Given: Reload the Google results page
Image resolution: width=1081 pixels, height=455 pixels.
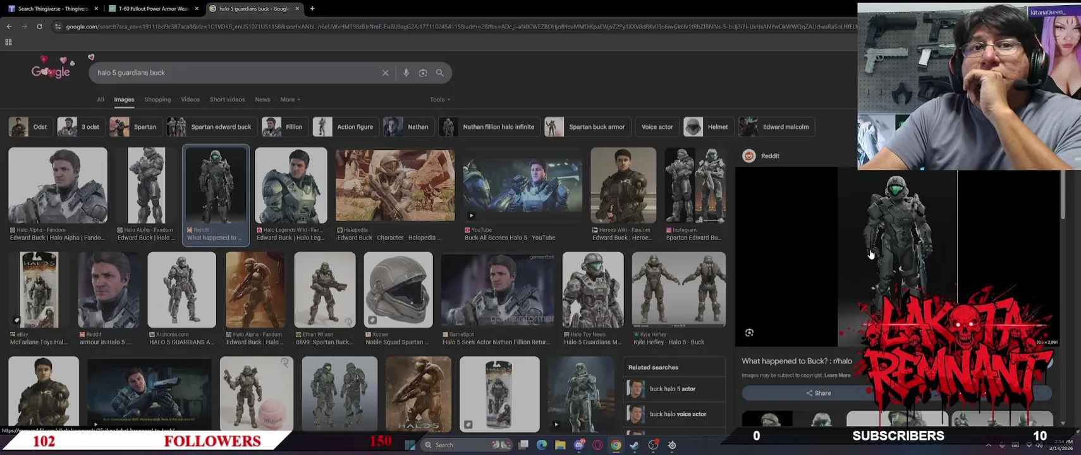Looking at the screenshot, I should 39,27.
